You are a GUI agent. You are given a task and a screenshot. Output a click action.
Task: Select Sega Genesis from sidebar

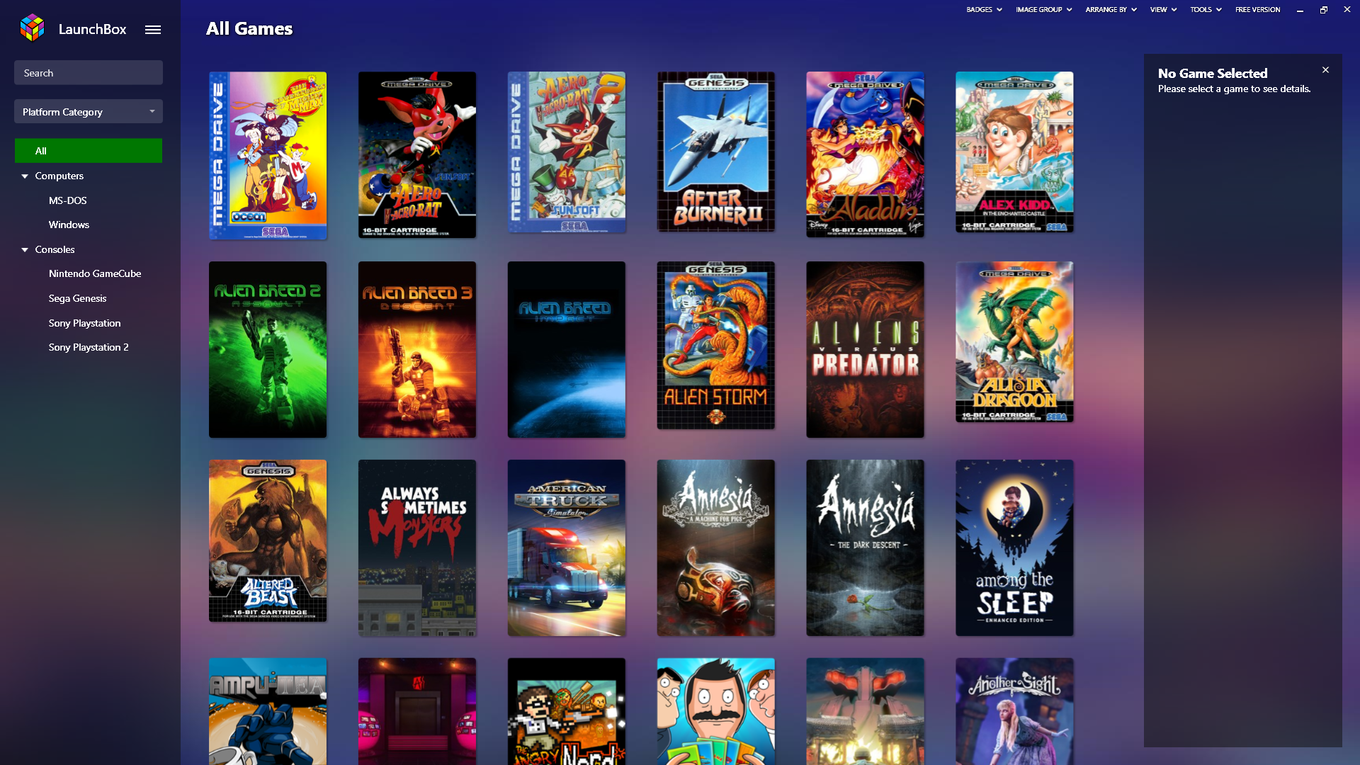pos(76,298)
